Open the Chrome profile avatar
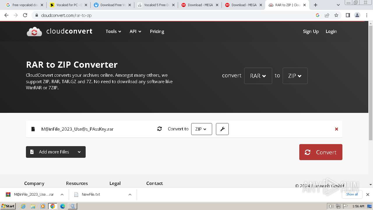The width and height of the screenshot is (373, 210). [357, 15]
